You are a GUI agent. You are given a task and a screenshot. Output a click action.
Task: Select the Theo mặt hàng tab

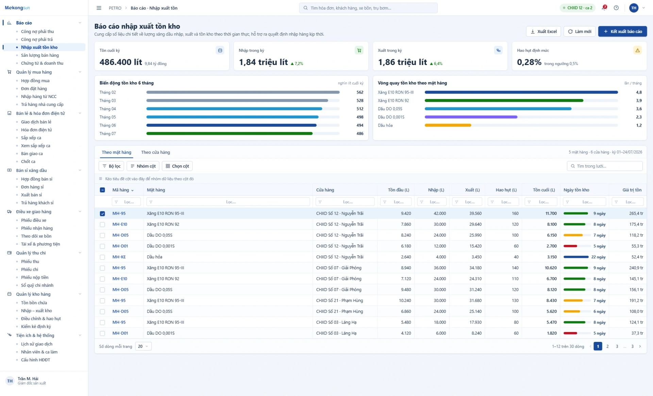click(116, 152)
